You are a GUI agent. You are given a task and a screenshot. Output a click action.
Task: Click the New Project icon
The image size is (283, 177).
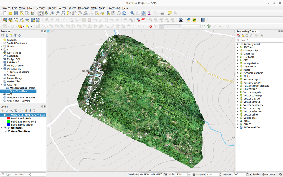(x=5, y=13)
